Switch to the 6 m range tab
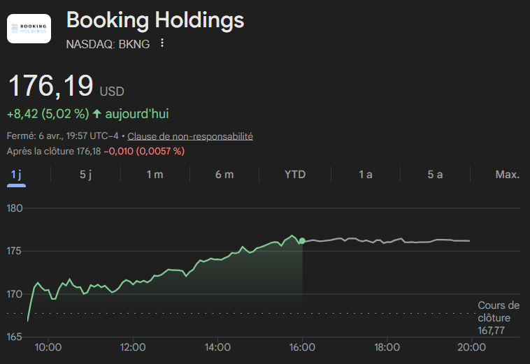Viewport: 530px width, 364px height. click(224, 175)
